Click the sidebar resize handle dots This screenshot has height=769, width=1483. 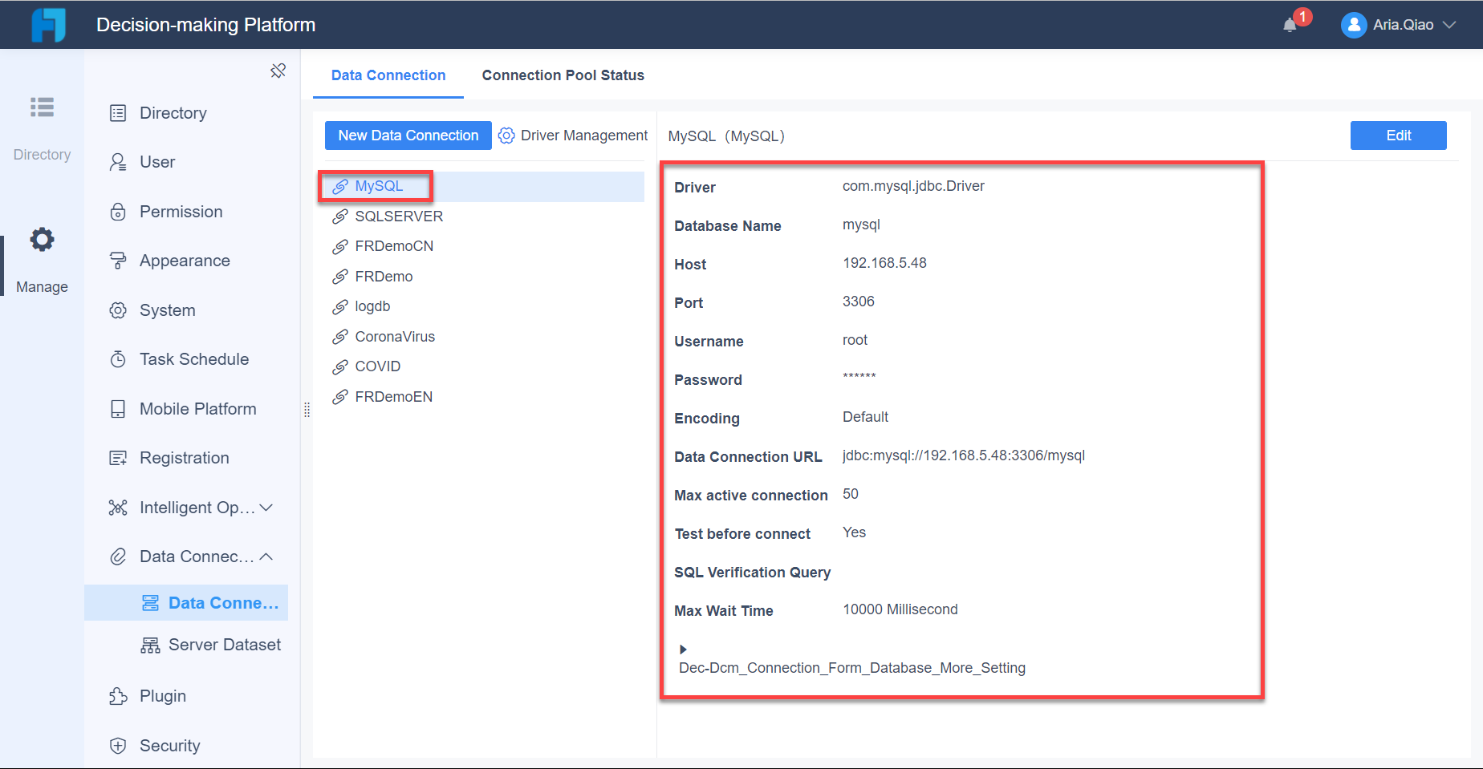(307, 410)
